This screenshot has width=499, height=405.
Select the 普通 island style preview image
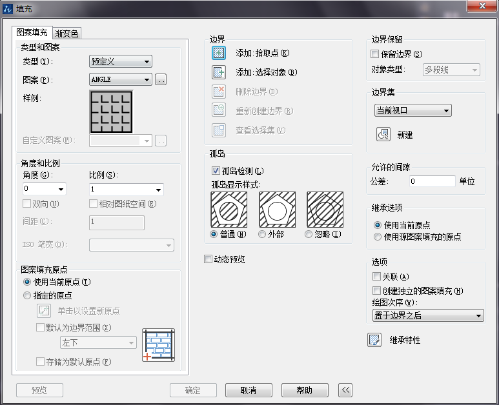pyautogui.click(x=229, y=209)
